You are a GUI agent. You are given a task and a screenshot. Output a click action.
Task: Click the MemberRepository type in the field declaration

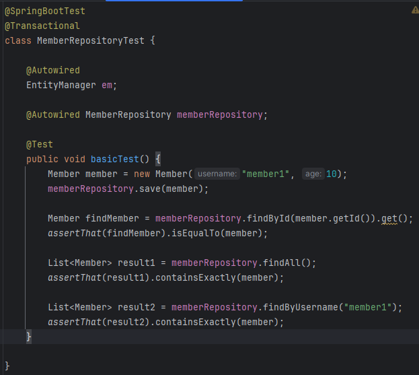click(x=128, y=115)
